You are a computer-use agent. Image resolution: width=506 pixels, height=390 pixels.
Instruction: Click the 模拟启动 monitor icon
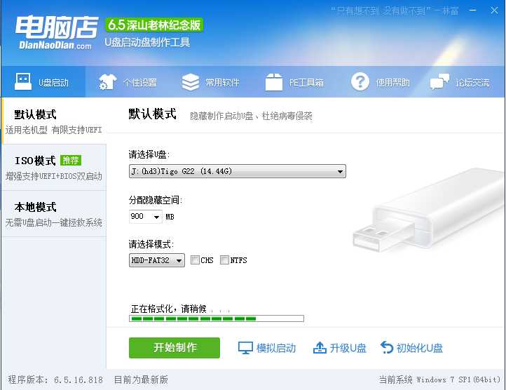245,348
